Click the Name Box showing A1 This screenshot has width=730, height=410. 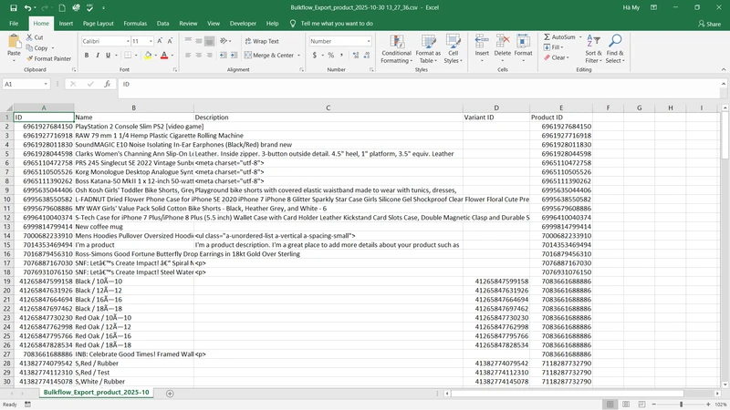[22, 84]
